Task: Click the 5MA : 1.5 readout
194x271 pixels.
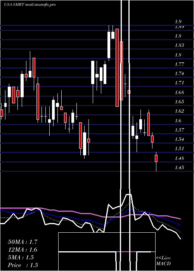Action: (x=21, y=257)
